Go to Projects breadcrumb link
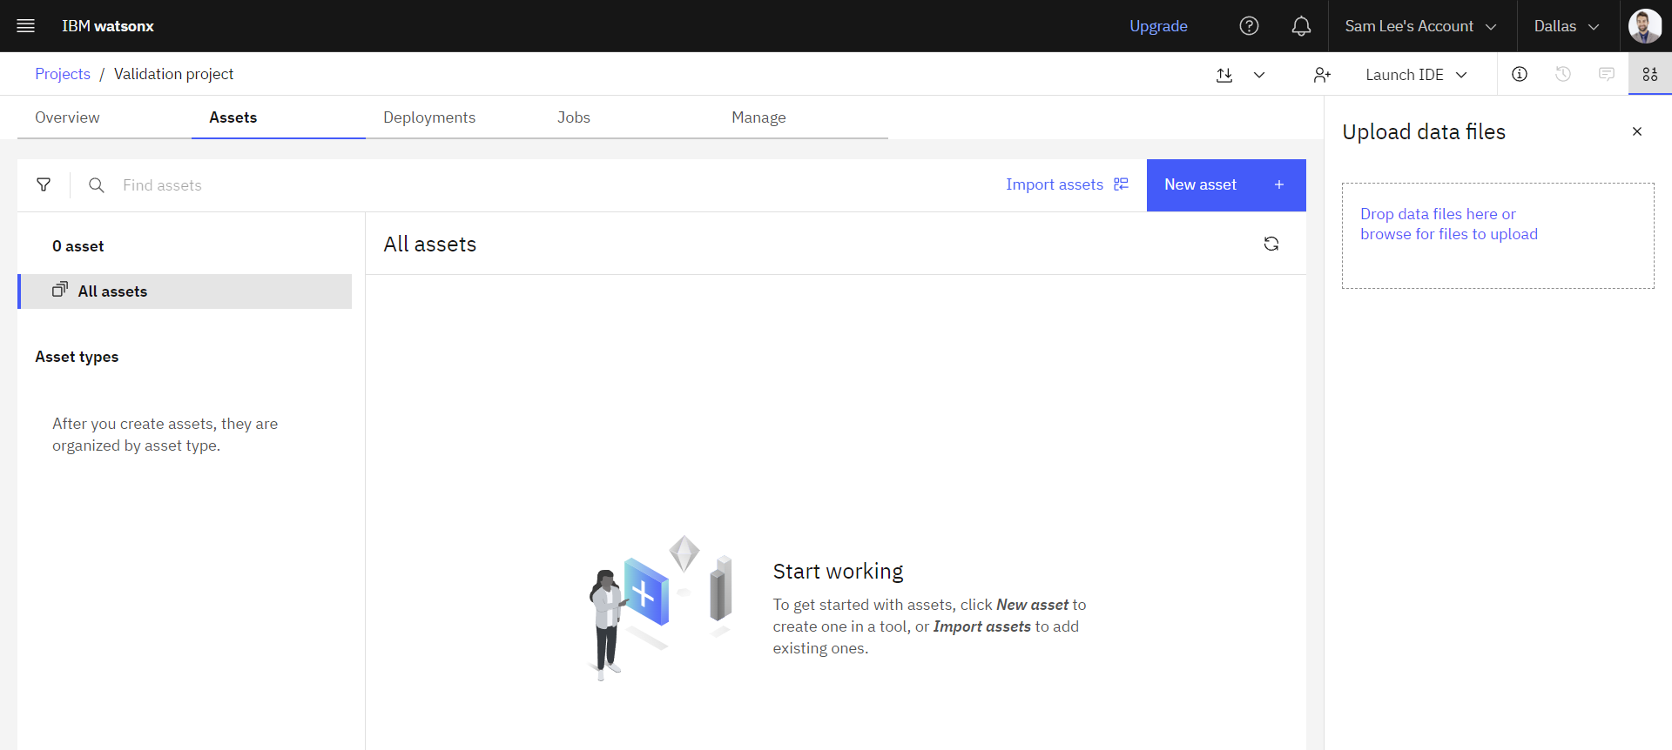 click(63, 74)
